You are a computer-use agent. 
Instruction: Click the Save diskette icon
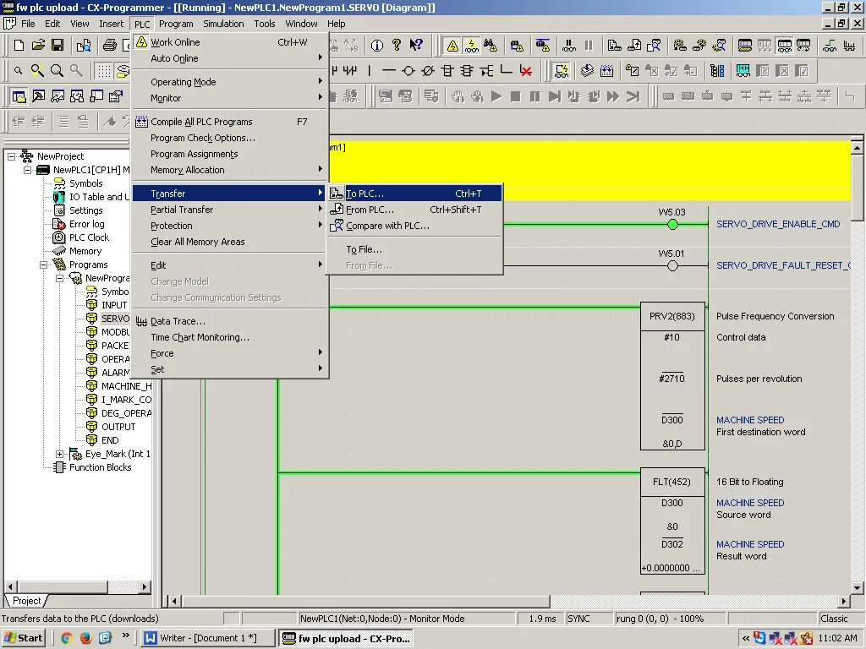pyautogui.click(x=58, y=46)
